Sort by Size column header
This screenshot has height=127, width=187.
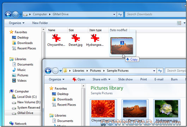point(78,30)
